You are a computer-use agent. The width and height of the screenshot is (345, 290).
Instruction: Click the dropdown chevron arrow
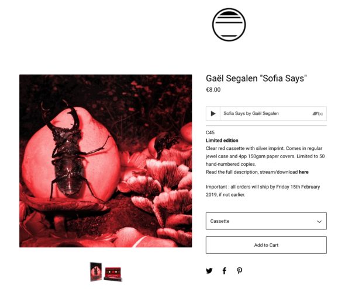319,222
